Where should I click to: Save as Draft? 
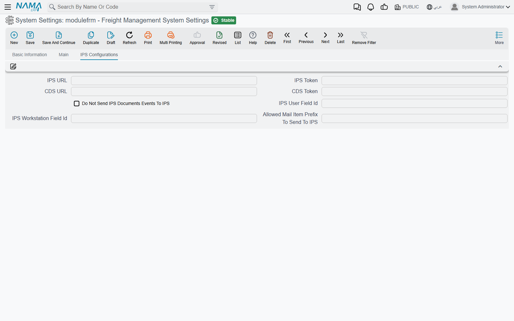[111, 38]
